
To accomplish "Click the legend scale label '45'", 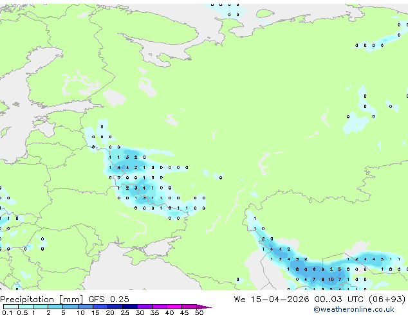I will [184, 312].
